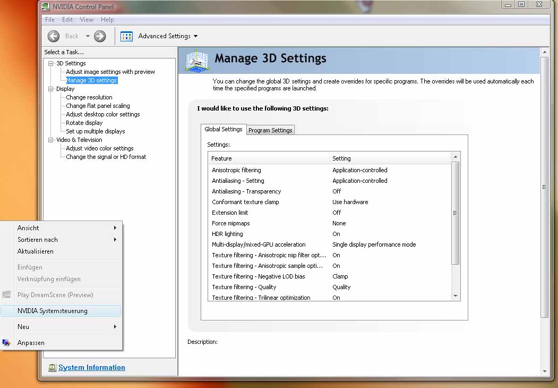Click the settings list scrollbar thumb
The image size is (558, 388).
tap(456, 213)
